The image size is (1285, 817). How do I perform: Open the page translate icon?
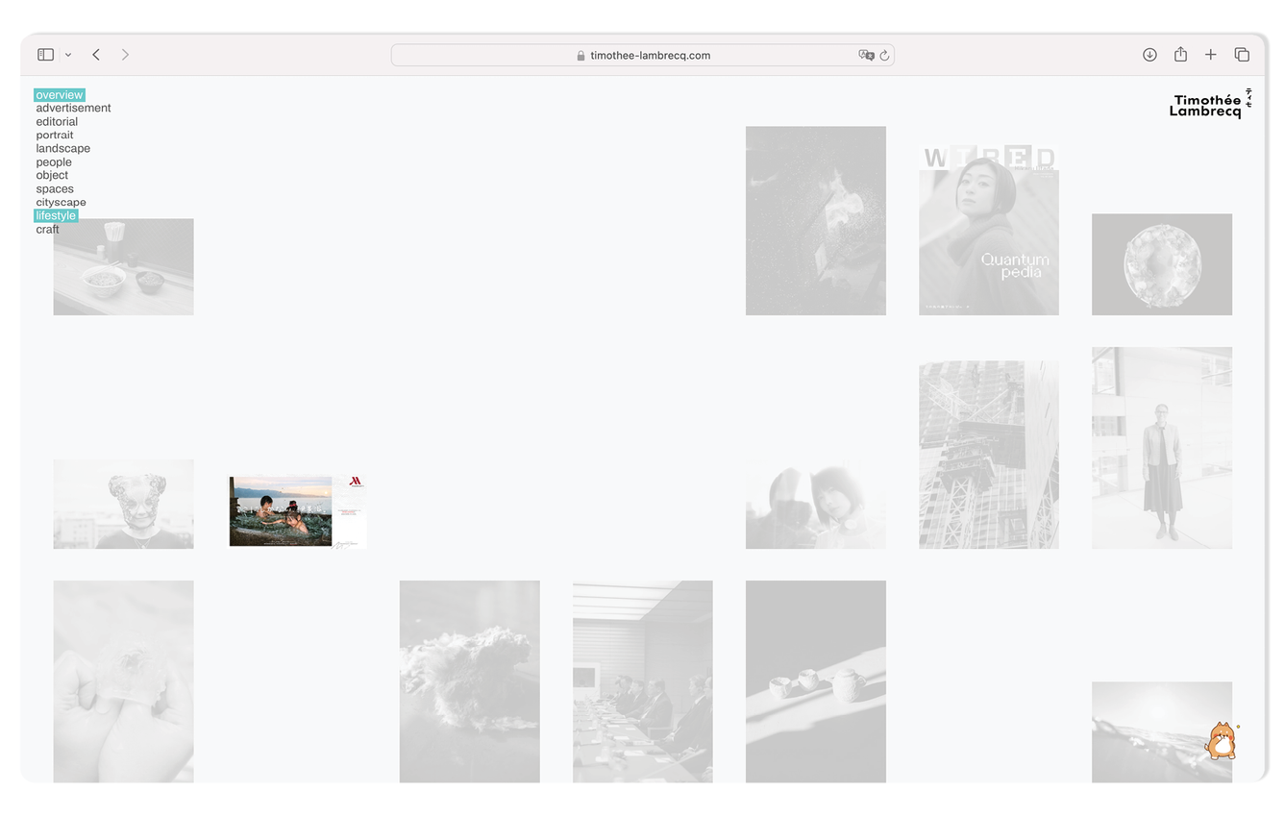866,55
